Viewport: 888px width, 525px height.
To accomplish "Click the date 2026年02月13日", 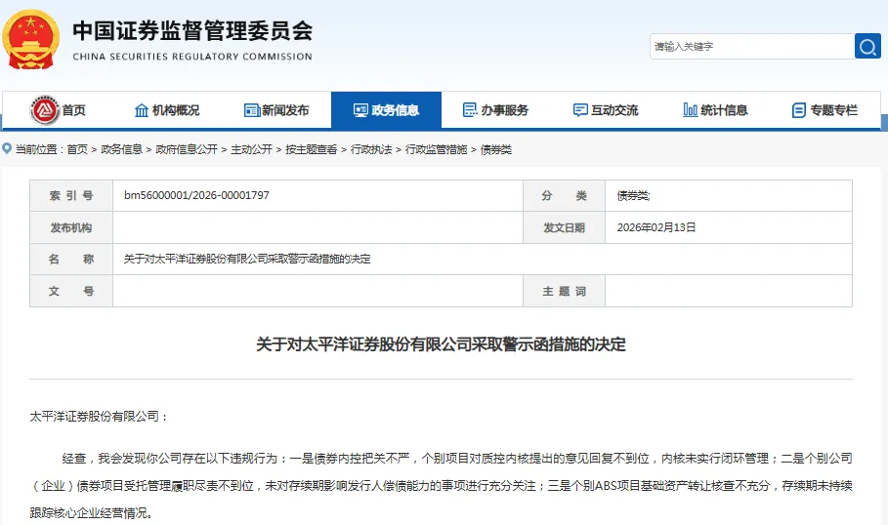I will [x=656, y=227].
